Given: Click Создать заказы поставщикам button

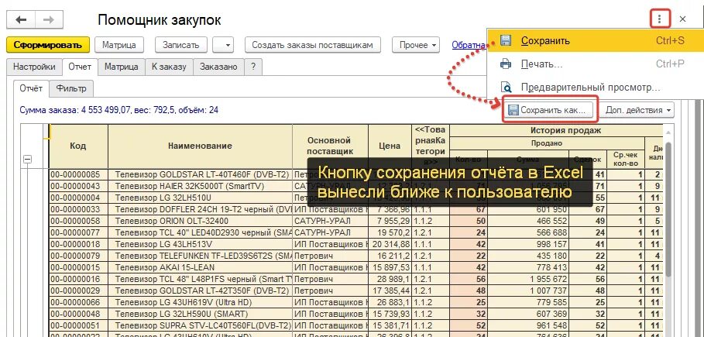Looking at the screenshot, I should pyautogui.click(x=312, y=45).
